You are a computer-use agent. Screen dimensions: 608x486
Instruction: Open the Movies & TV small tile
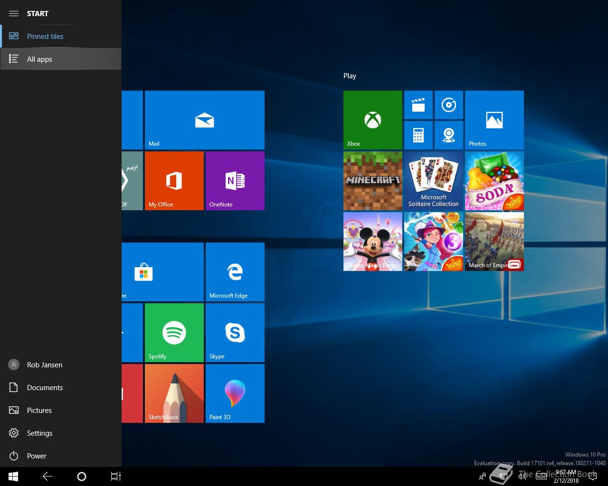pos(418,105)
